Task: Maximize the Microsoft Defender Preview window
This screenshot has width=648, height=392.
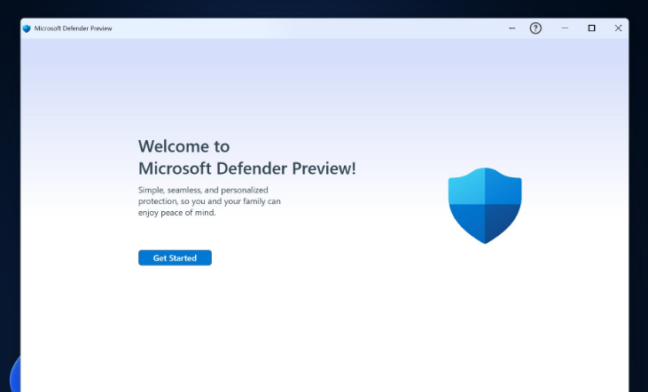Action: coord(592,28)
